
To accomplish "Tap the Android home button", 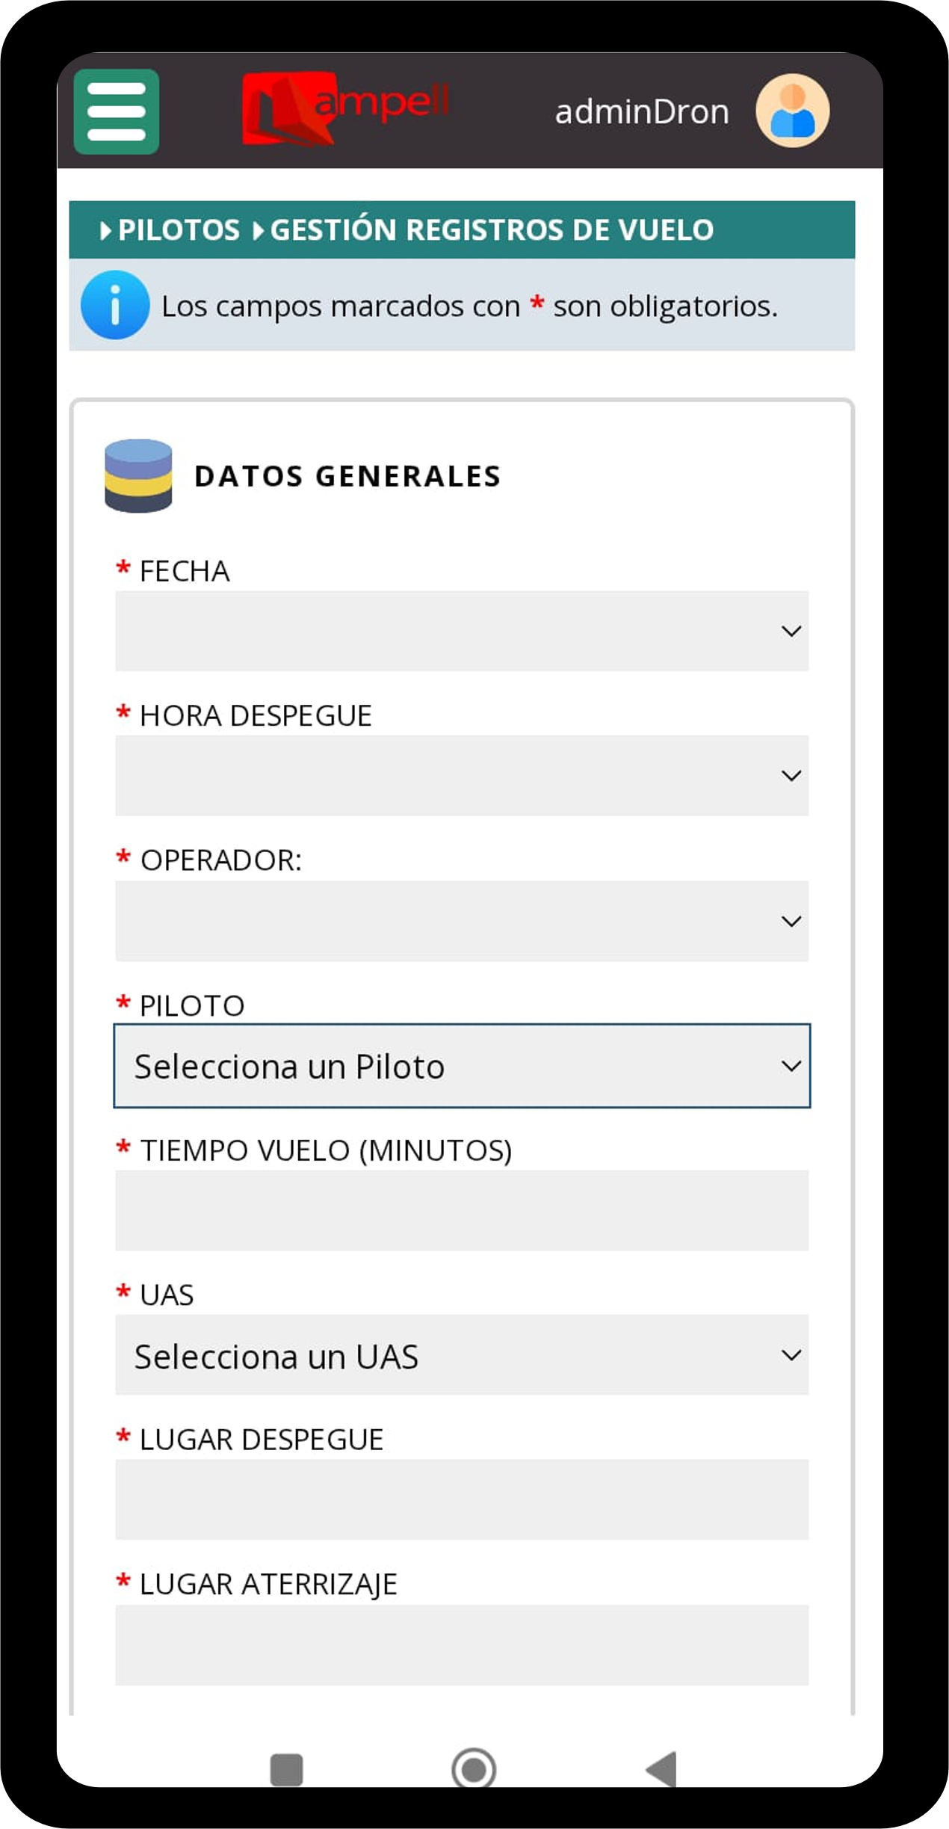I will [474, 1768].
